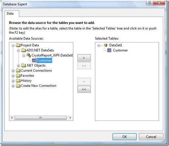Click the .NET Objects folder icon

[23, 65]
